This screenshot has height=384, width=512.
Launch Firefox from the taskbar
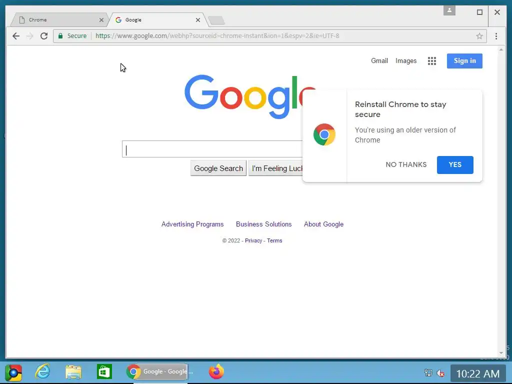coord(216,371)
